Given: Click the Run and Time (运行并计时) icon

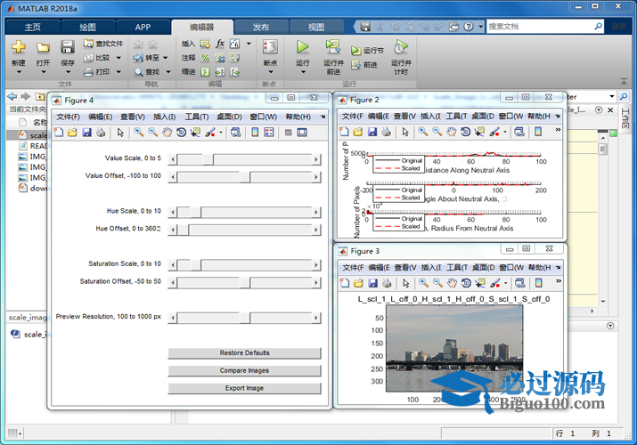Looking at the screenshot, I should 401,47.
